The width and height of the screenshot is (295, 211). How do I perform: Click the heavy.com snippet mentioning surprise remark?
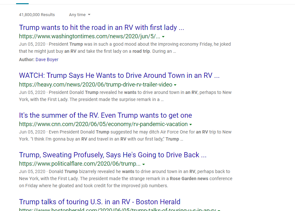125,96
